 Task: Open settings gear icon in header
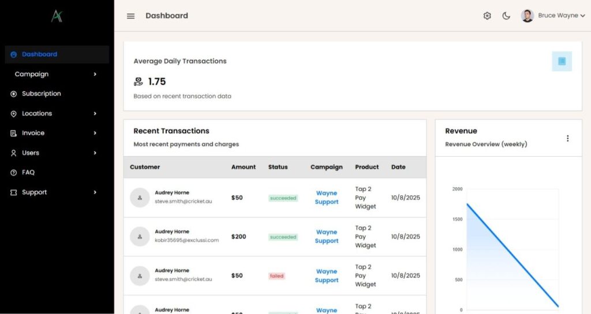click(487, 16)
